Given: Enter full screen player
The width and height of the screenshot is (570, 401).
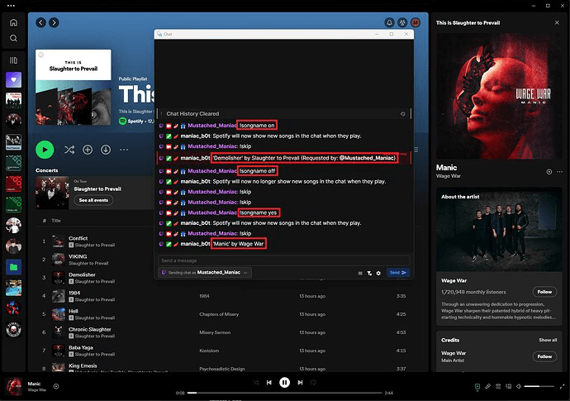Looking at the screenshot, I should pos(562,386).
